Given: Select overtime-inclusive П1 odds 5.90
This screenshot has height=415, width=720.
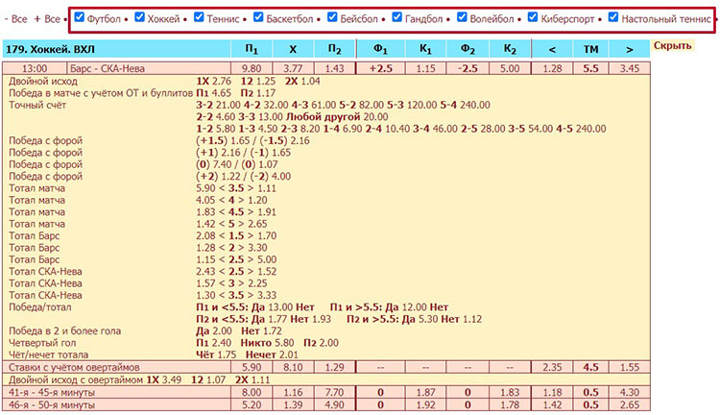Looking at the screenshot, I should [252, 367].
